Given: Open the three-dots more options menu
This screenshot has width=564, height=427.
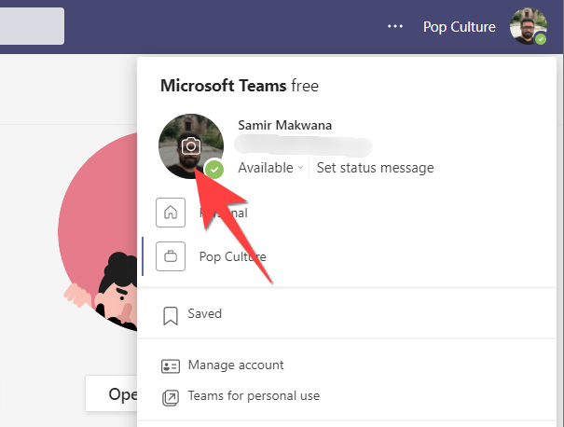Looking at the screenshot, I should click(x=395, y=26).
